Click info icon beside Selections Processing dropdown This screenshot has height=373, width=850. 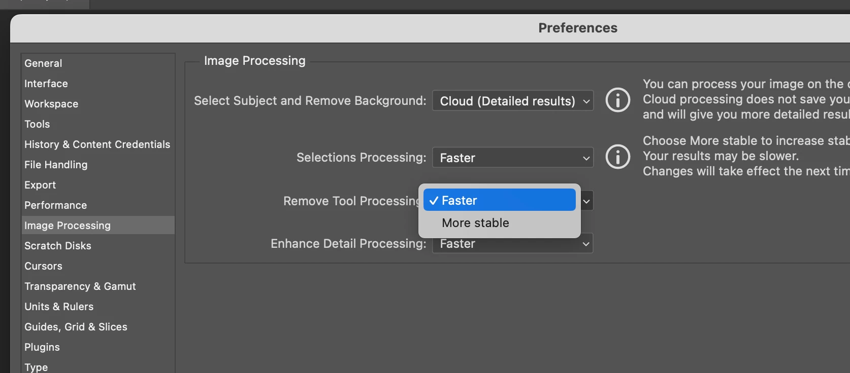(x=617, y=157)
